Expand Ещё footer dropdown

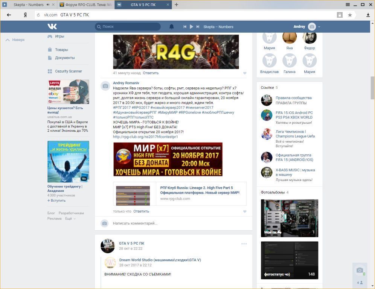pos(70,219)
